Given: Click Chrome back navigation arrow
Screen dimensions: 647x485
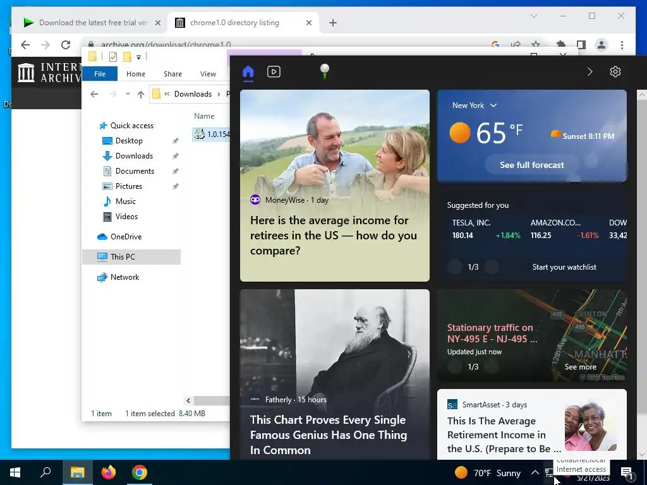Looking at the screenshot, I should (x=25, y=45).
